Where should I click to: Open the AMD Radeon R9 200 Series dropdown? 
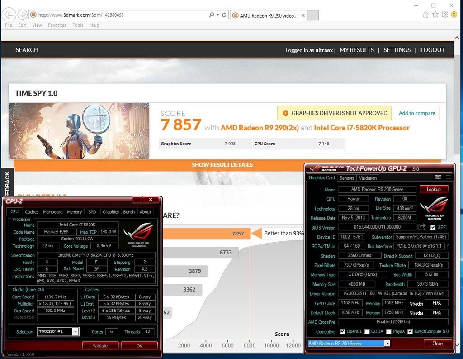click(x=387, y=343)
